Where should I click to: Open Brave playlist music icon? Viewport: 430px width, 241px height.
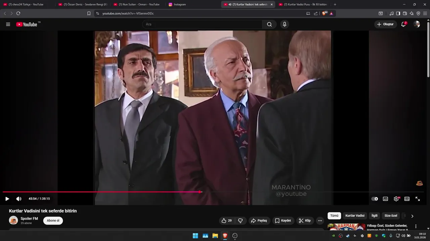click(391, 13)
